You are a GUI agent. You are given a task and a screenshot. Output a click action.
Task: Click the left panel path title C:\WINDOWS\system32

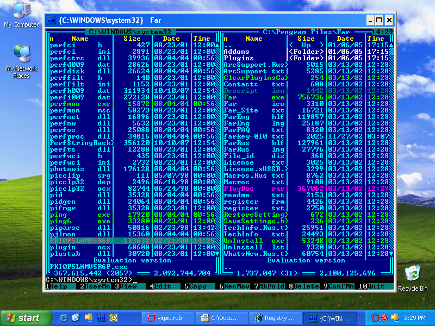coord(130,32)
